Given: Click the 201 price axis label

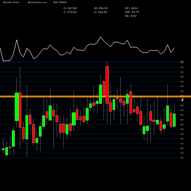Looking at the screenshot, I should [182, 148].
